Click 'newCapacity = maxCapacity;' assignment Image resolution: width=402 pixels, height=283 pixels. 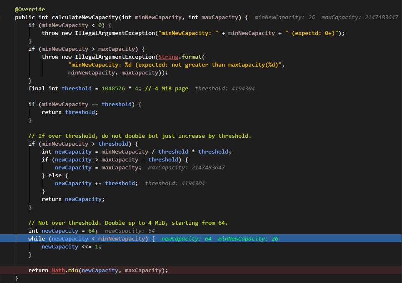(98, 168)
